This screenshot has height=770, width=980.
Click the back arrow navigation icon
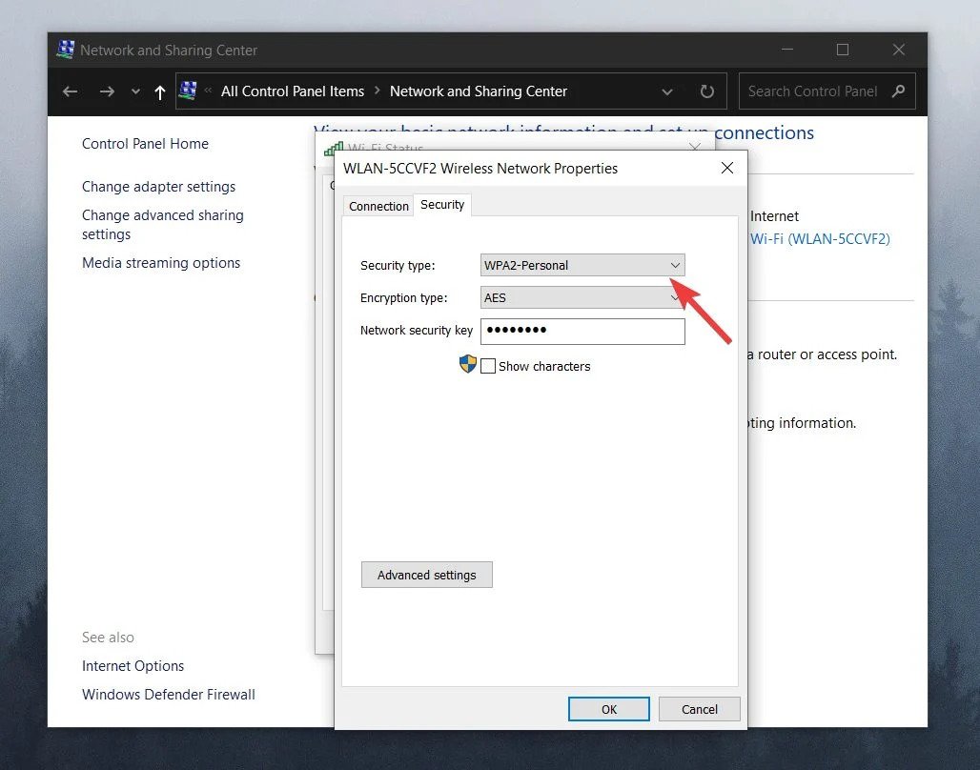click(x=70, y=91)
